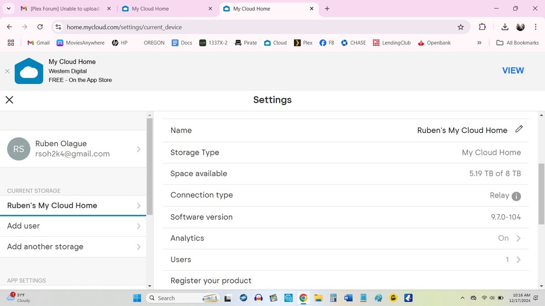
Task: Open Chrome profile avatar
Action: click(520, 27)
